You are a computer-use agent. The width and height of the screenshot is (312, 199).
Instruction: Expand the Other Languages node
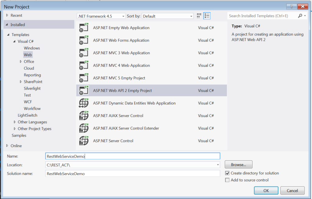pos(15,122)
